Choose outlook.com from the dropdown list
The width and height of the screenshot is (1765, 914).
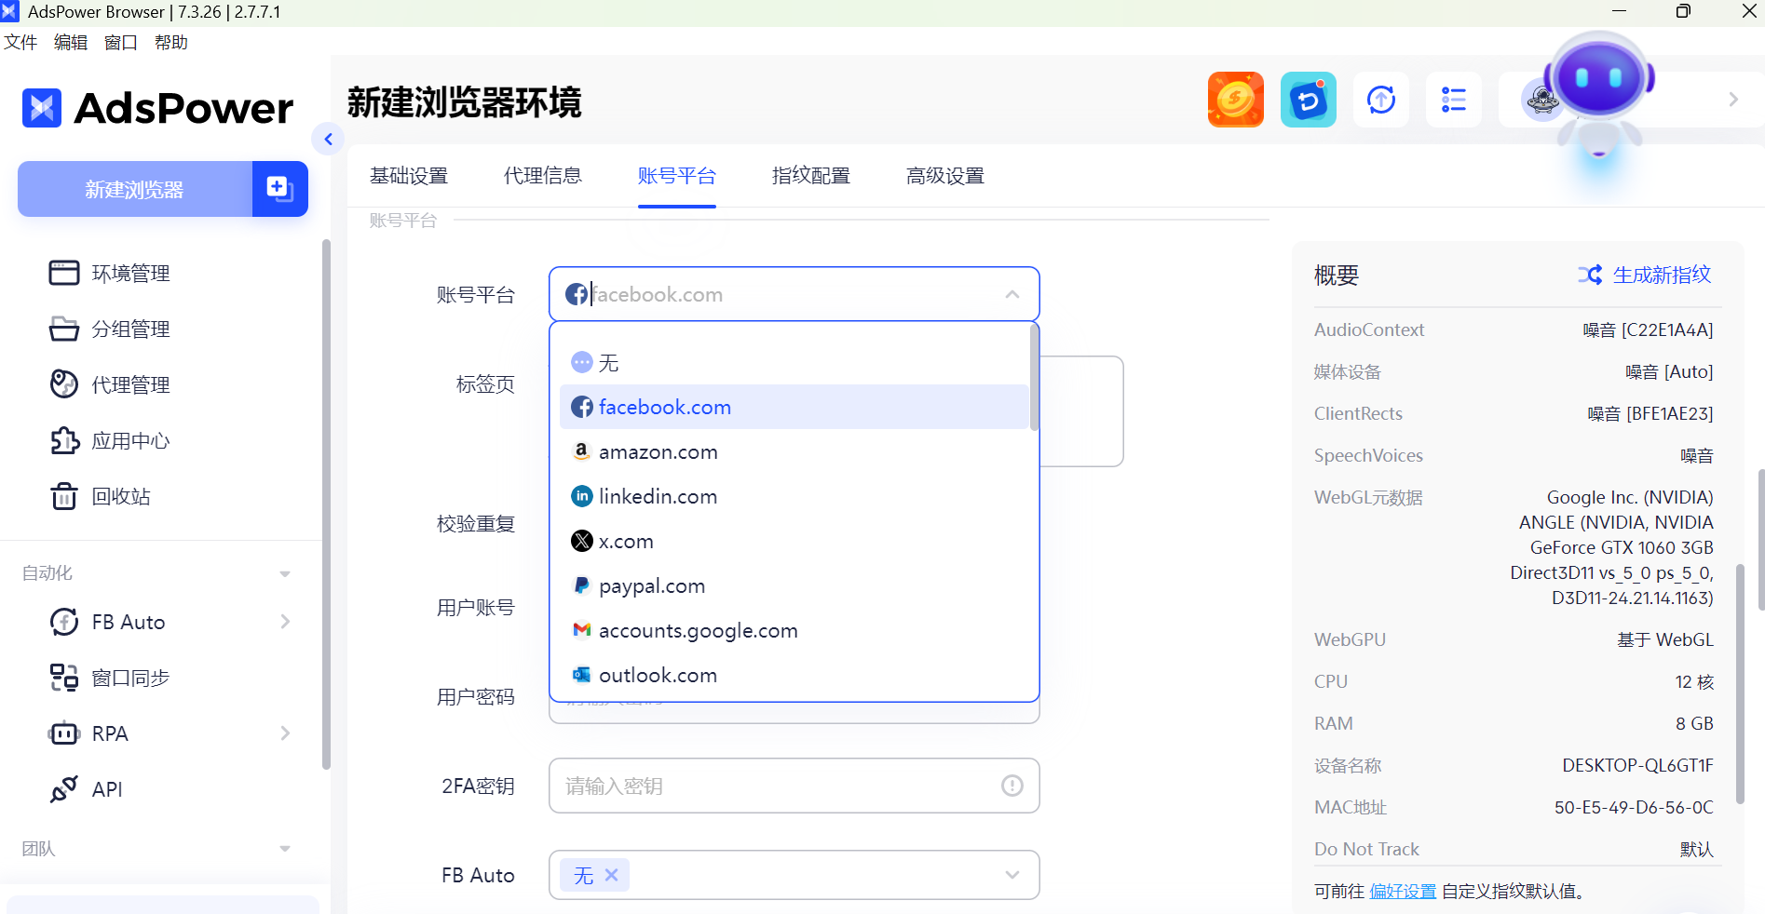pos(794,675)
